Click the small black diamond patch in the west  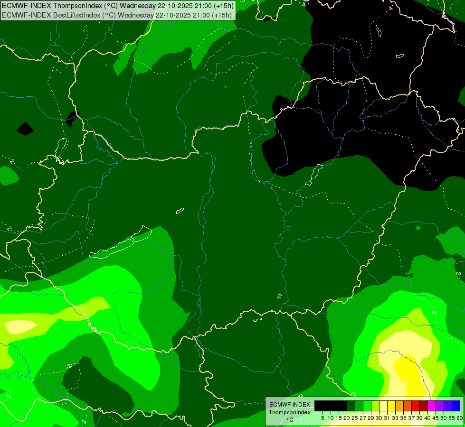click(x=25, y=129)
